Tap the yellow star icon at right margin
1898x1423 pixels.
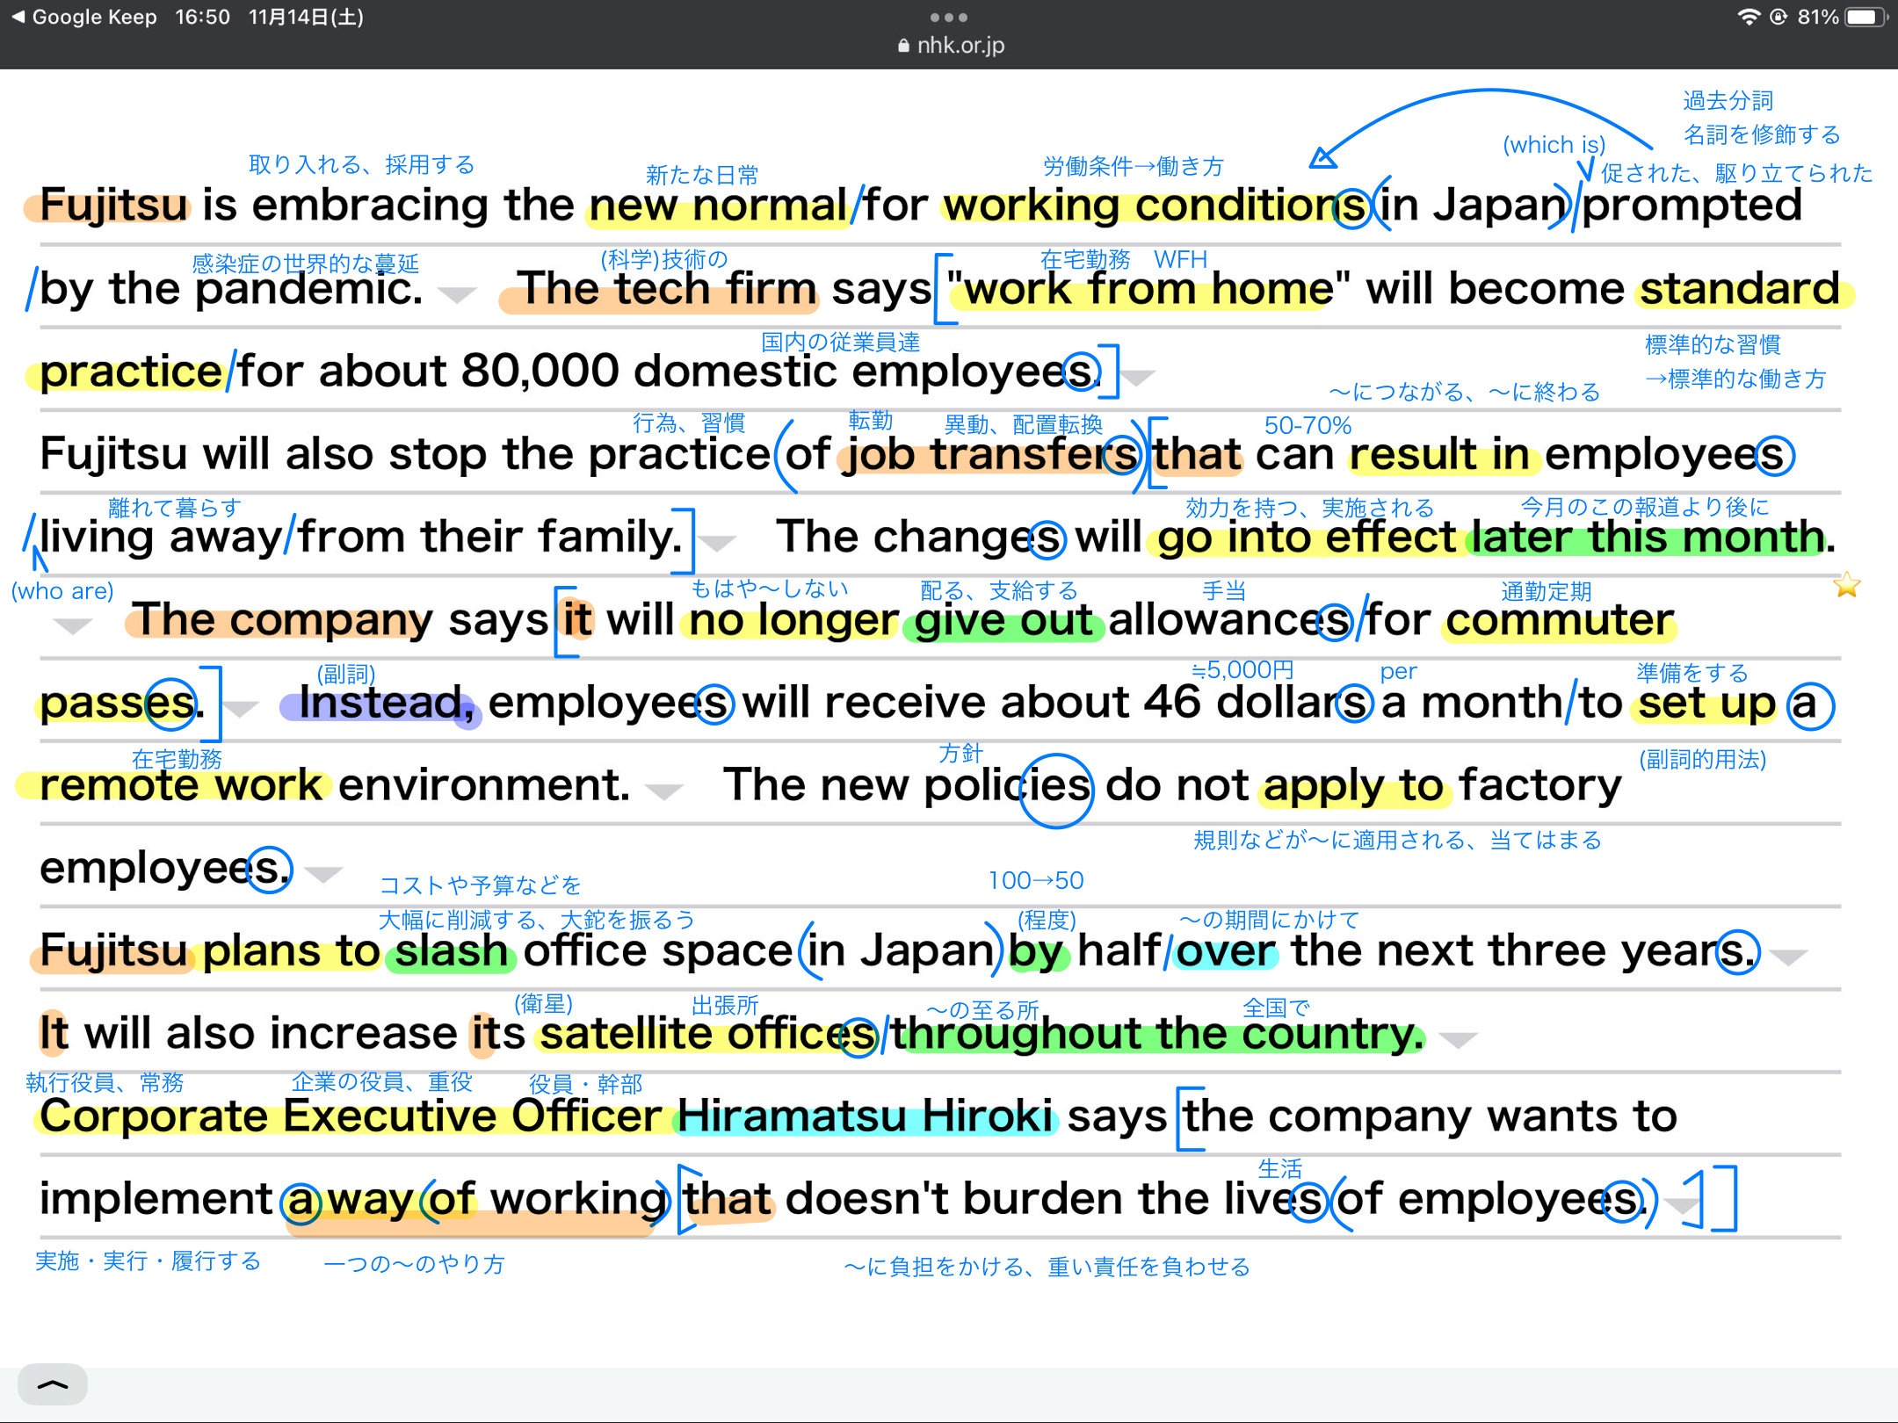[1847, 585]
